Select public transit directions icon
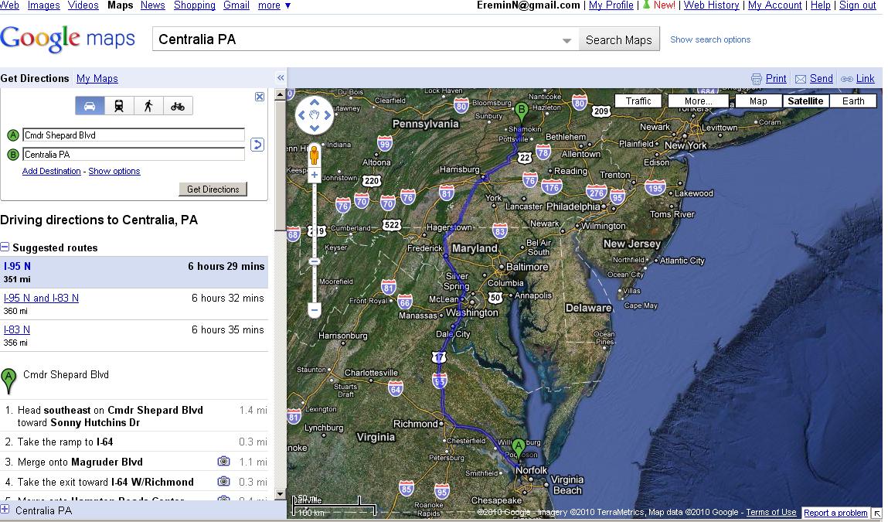 point(119,106)
